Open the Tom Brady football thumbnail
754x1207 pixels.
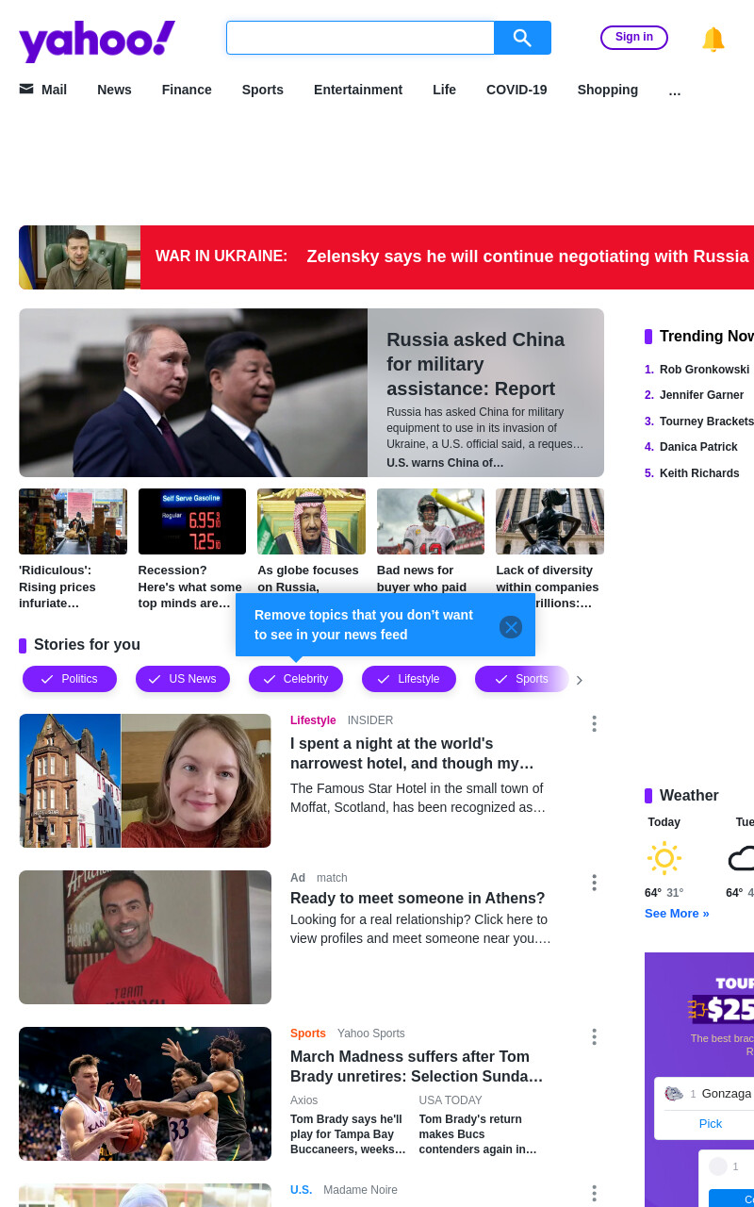coord(431,521)
